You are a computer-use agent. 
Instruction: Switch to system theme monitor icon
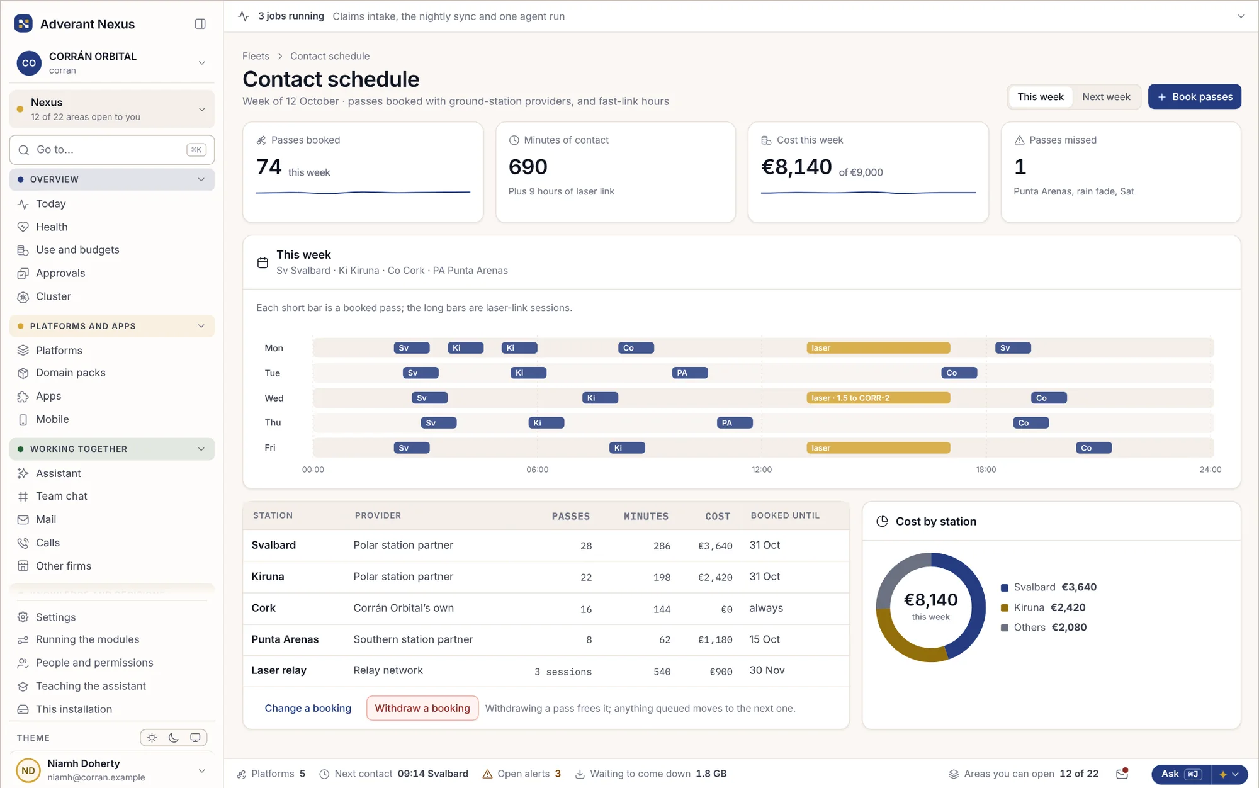[x=195, y=738]
